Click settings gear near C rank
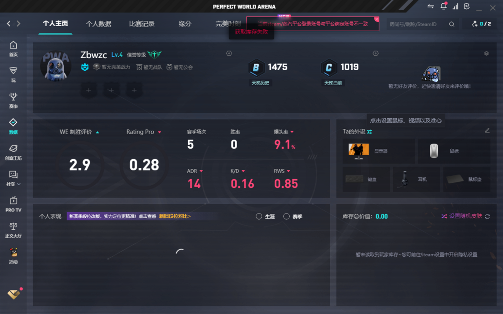The image size is (503, 314). pos(376,53)
